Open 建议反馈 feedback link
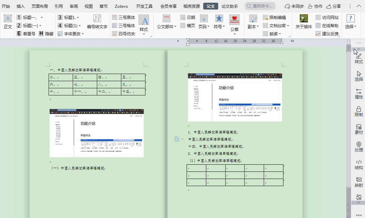The width and height of the screenshot is (365, 218). (327, 34)
